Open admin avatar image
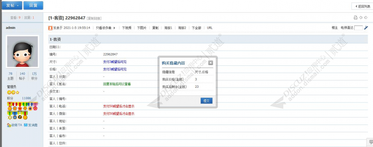Image resolution: width=373 pixels, height=147 pixels. [23, 52]
